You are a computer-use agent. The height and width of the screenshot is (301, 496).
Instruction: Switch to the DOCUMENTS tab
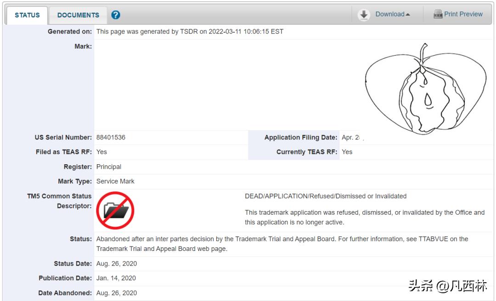click(78, 15)
